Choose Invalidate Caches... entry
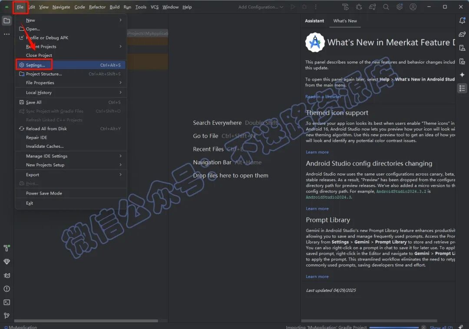This screenshot has height=329, width=469. click(71, 146)
